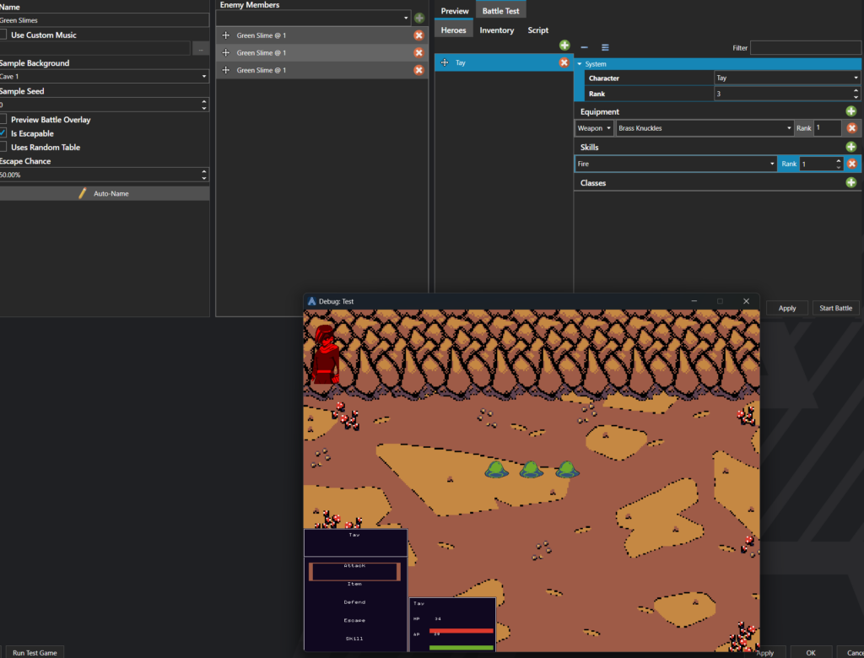The width and height of the screenshot is (864, 658).
Task: Click the Filter text field
Action: pos(806,48)
